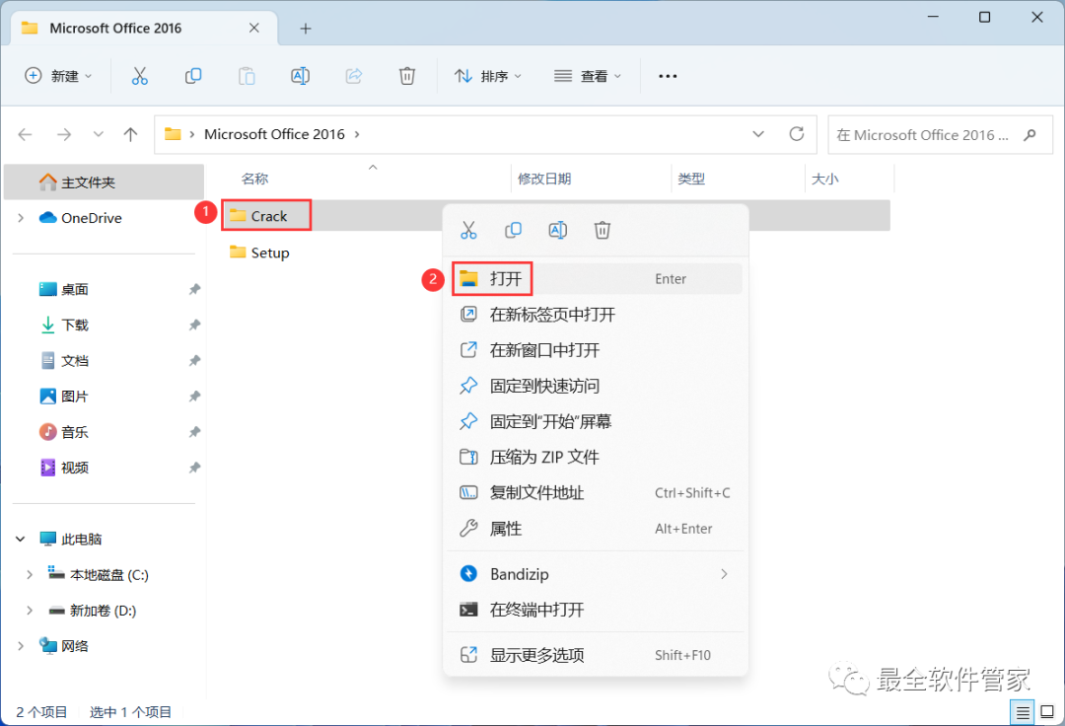The width and height of the screenshot is (1065, 726).
Task: Open 本地磁盘 (C:) in the sidebar
Action: (x=108, y=574)
